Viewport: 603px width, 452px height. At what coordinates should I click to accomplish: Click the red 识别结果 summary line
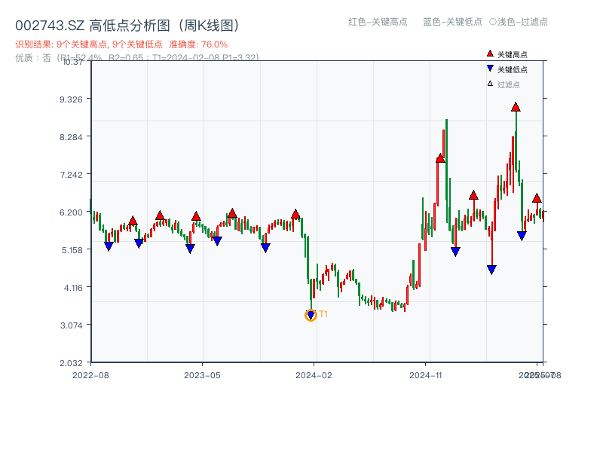click(121, 44)
